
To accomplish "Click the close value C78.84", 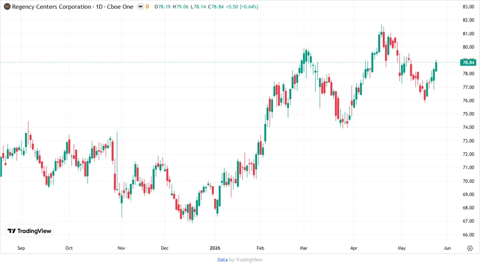I will tap(216, 6).
